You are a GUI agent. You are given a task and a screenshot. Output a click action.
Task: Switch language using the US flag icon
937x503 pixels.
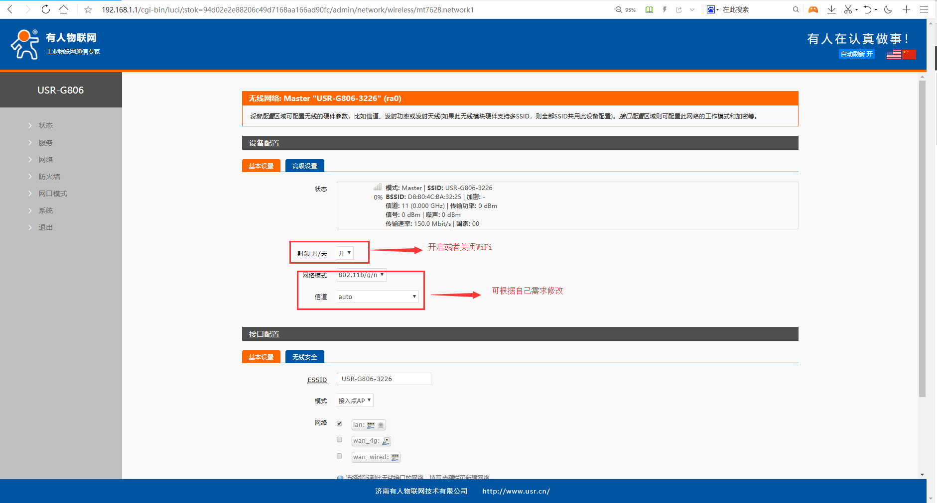click(894, 54)
